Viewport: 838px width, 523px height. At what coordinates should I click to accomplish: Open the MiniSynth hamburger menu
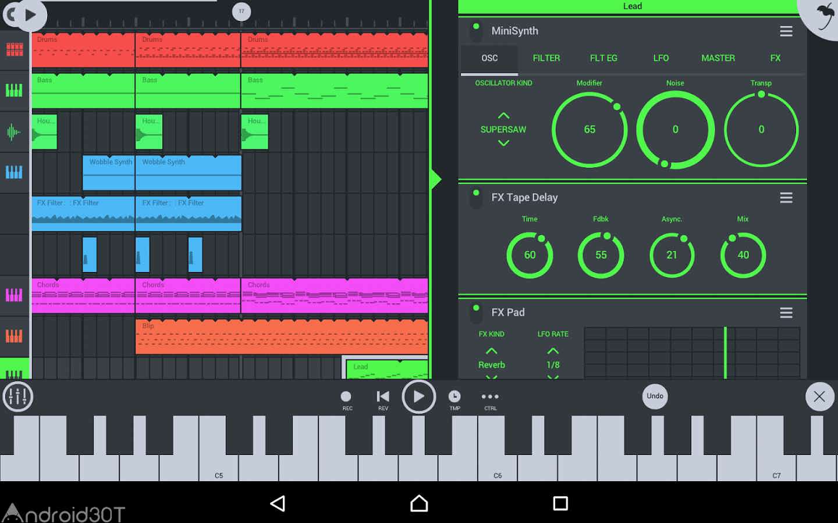786,31
